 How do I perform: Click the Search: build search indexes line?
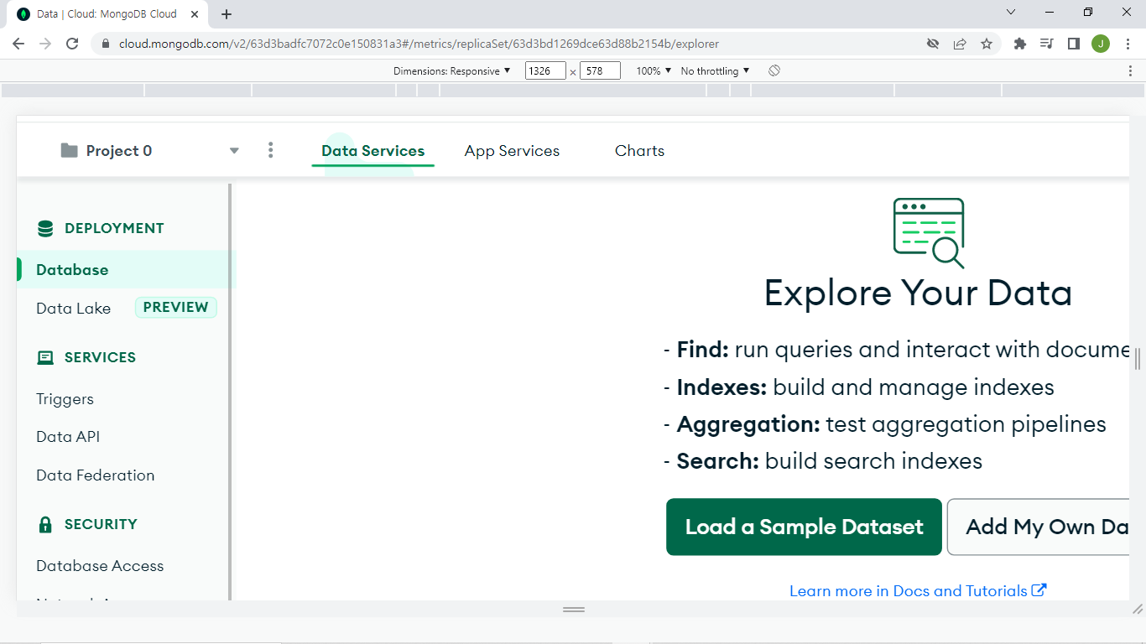[823, 461]
